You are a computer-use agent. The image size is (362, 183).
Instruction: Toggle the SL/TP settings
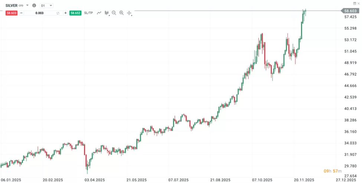pos(89,13)
